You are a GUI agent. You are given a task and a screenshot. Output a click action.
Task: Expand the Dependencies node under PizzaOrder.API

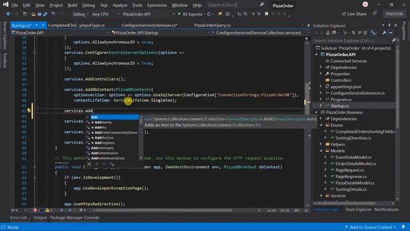point(320,67)
